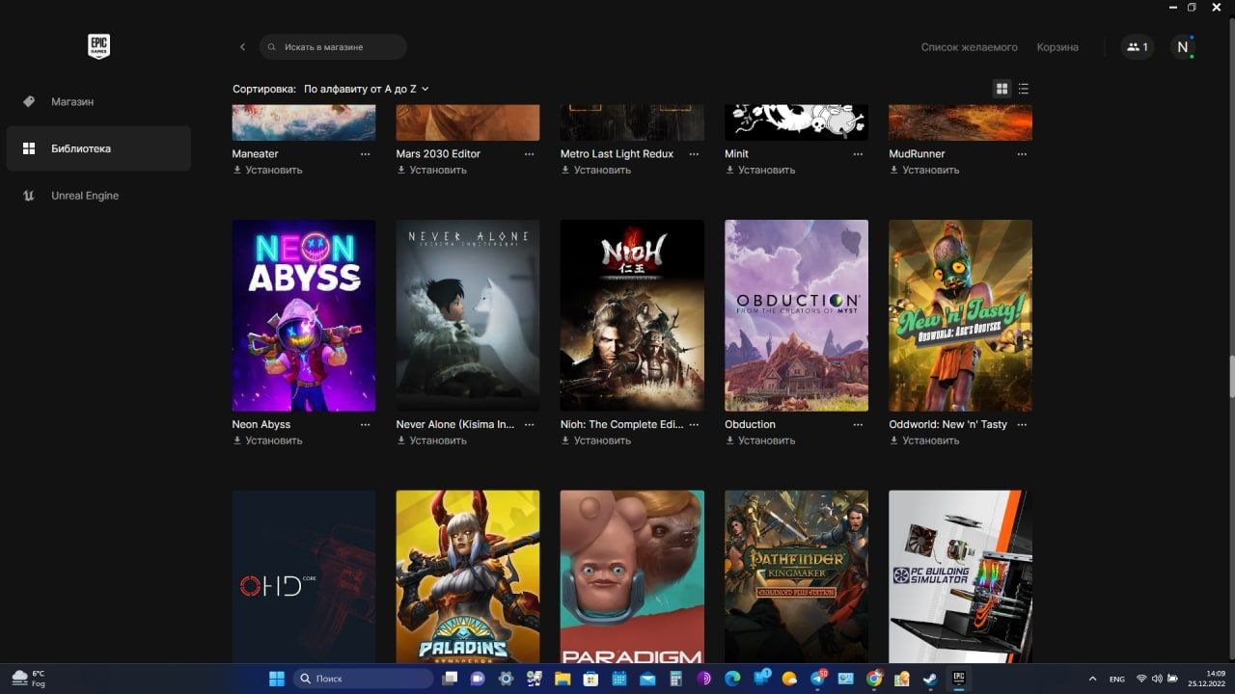This screenshot has width=1235, height=694.
Task: Open Mail app from taskbar
Action: click(x=647, y=679)
